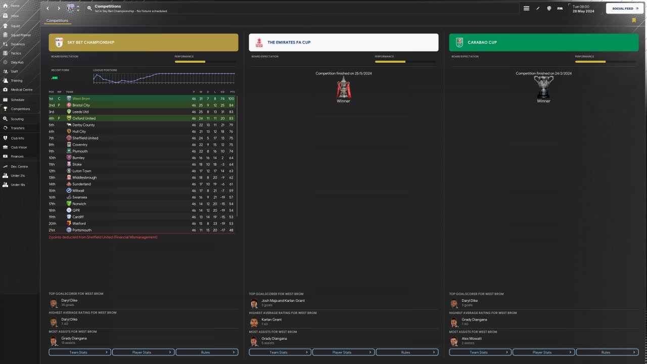Screen dimensions: 647x364
Task: Go back with the left arrow
Action: pos(48,9)
